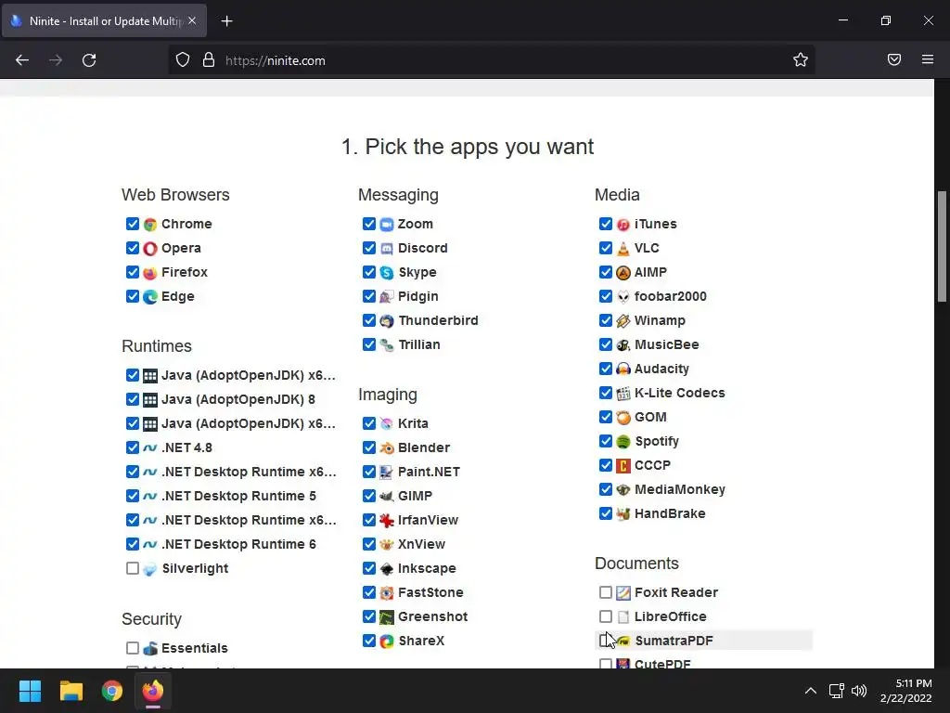Click the ShareX icon

pos(387,641)
